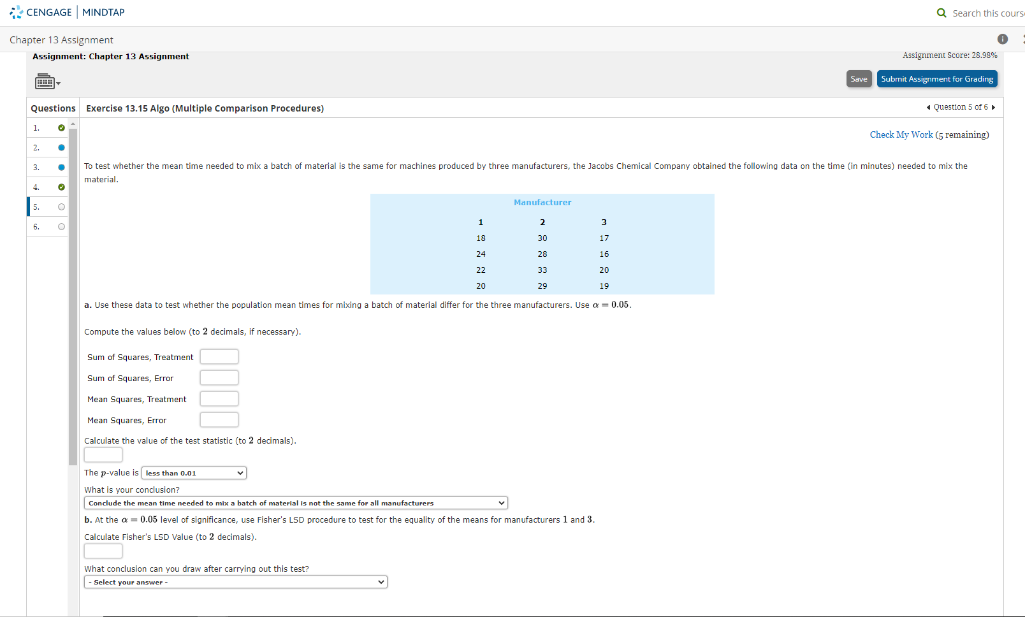The image size is (1025, 617).
Task: Click the test statistic input field
Action: (x=103, y=454)
